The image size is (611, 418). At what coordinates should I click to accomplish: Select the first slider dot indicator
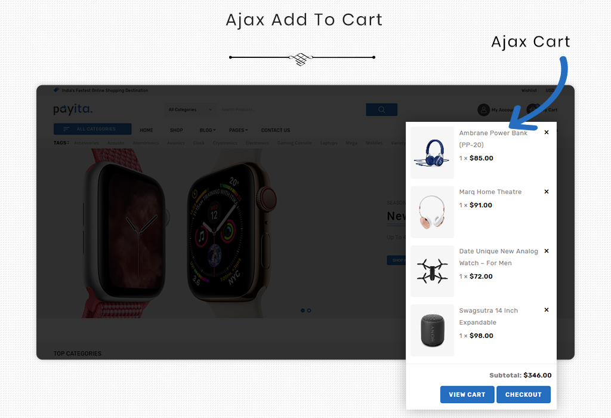(x=303, y=311)
